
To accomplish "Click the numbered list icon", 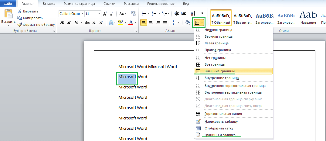I will coord(154,14).
